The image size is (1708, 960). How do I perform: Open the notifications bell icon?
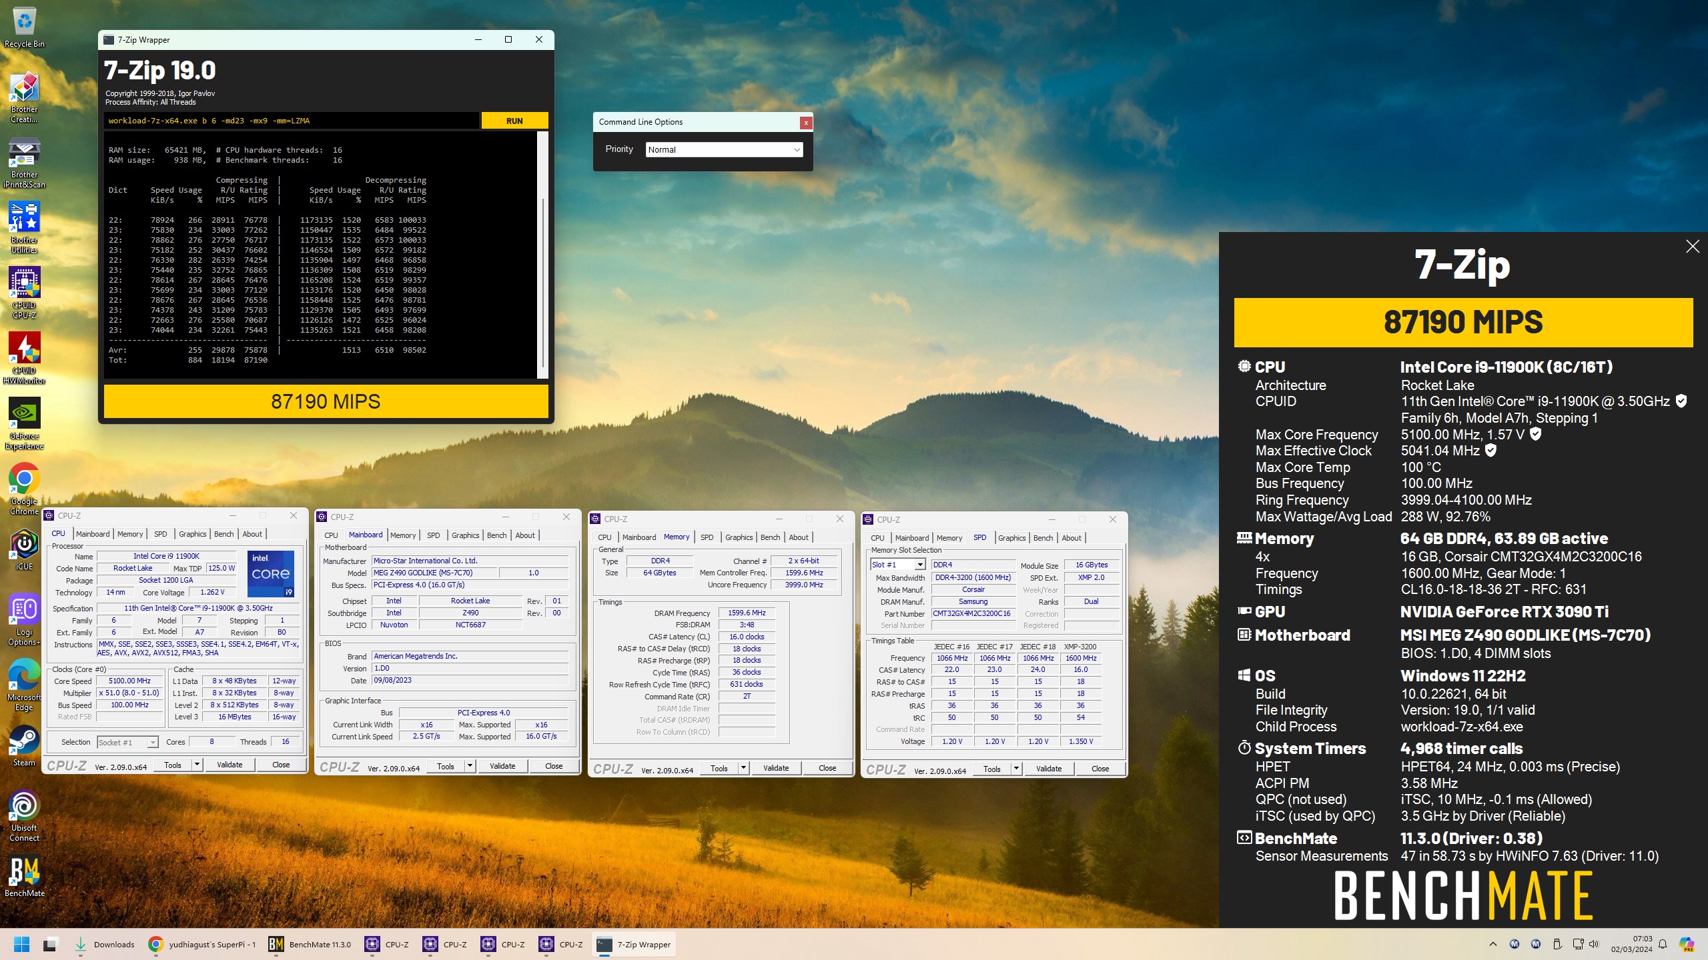[1663, 944]
